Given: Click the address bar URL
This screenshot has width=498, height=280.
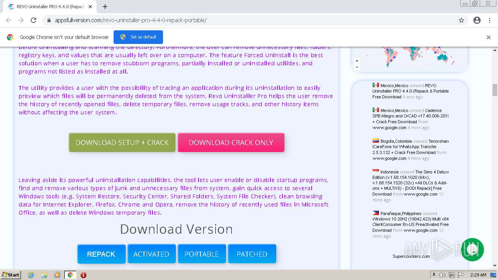Looking at the screenshot, I should 131,20.
